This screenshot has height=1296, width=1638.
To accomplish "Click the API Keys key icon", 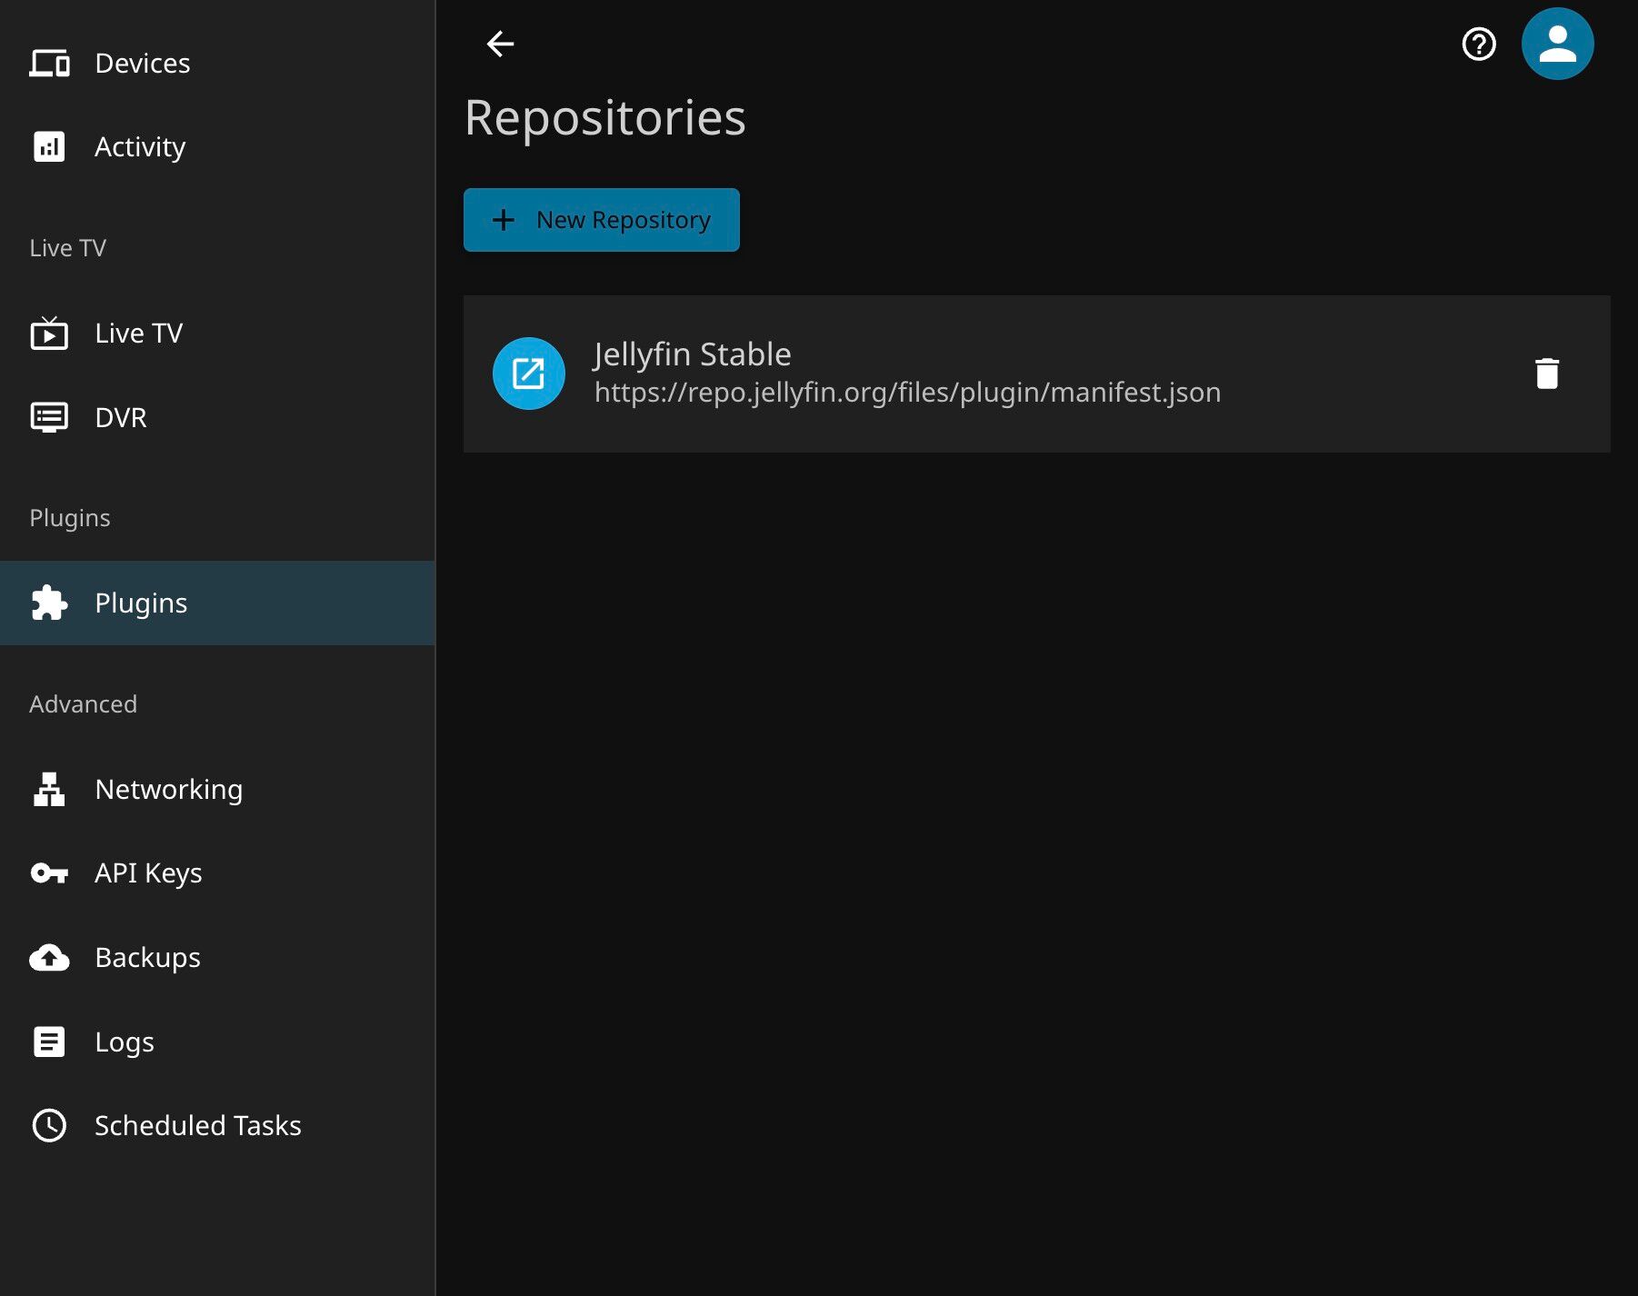I will (x=49, y=873).
